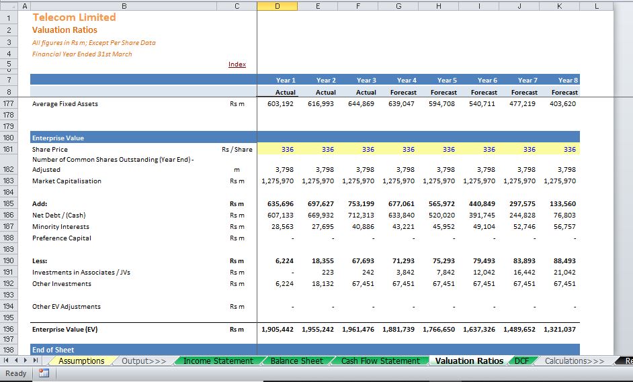Screen dimensions: 633x382
Task: Select the Valuation Ratios tab
Action: click(x=469, y=361)
